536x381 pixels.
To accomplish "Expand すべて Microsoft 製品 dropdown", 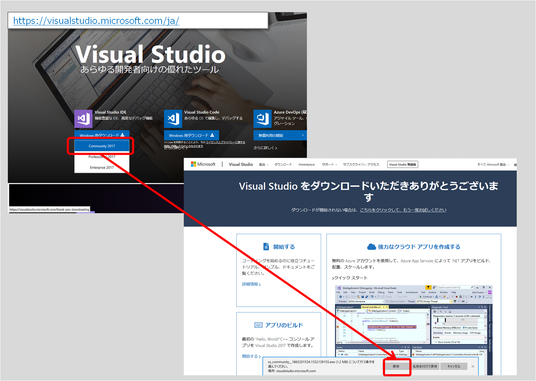I will pyautogui.click(x=493, y=165).
